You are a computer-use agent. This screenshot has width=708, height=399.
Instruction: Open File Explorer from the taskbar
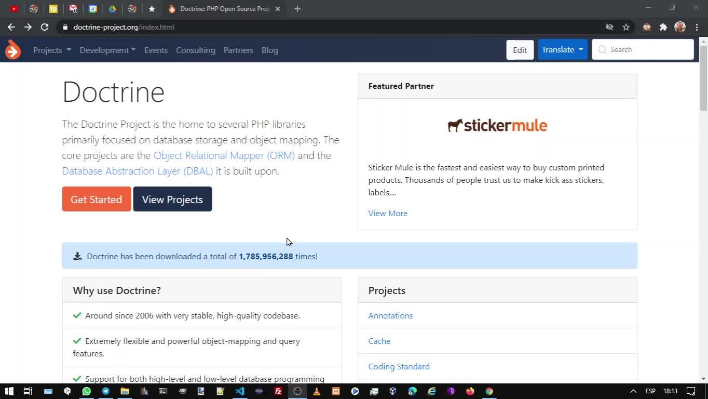[125, 391]
